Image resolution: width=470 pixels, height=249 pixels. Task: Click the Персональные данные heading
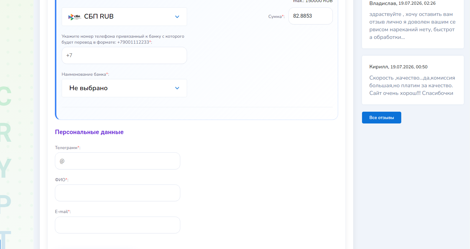89,132
